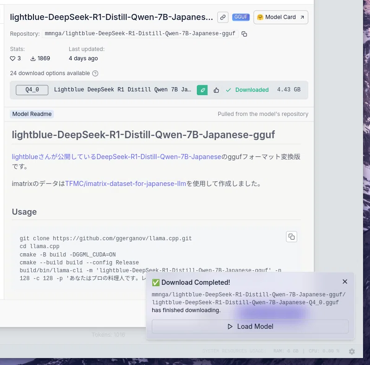Copy repository name icon
This screenshot has width=370, height=365.
tap(244, 34)
